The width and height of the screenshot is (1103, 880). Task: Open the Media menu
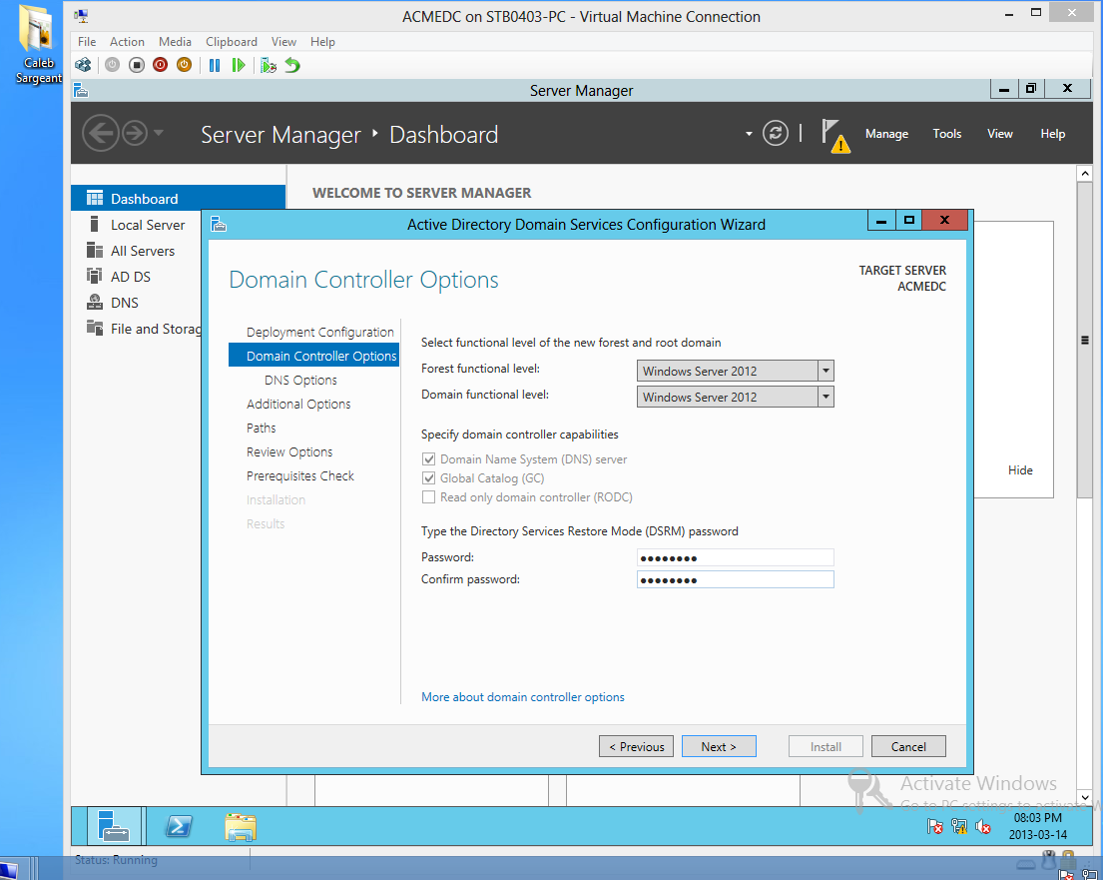point(175,42)
